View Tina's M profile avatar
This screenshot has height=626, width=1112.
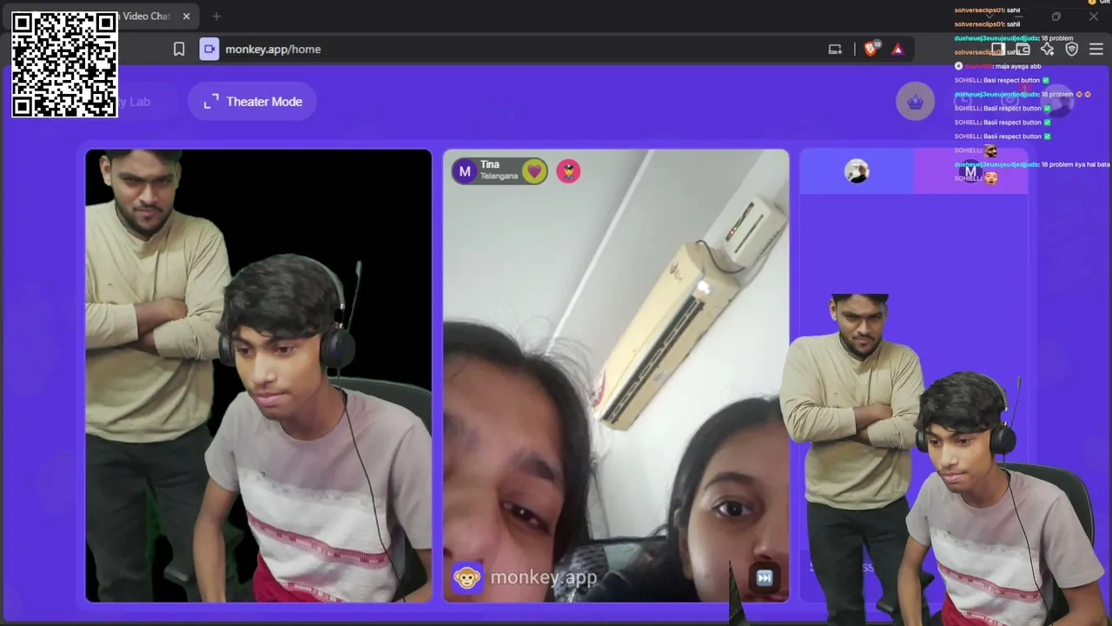coord(465,171)
